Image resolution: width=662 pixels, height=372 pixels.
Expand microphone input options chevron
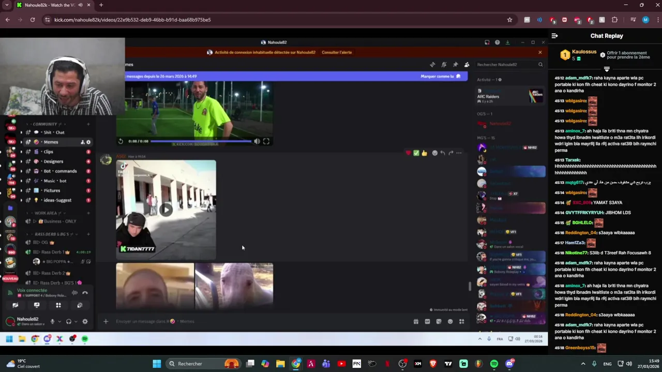pos(59,321)
